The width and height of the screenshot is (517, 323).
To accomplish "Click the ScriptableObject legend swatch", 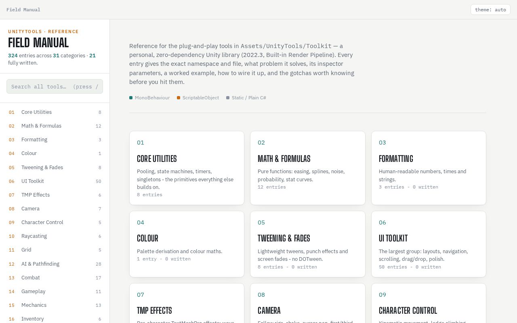I will (179, 98).
